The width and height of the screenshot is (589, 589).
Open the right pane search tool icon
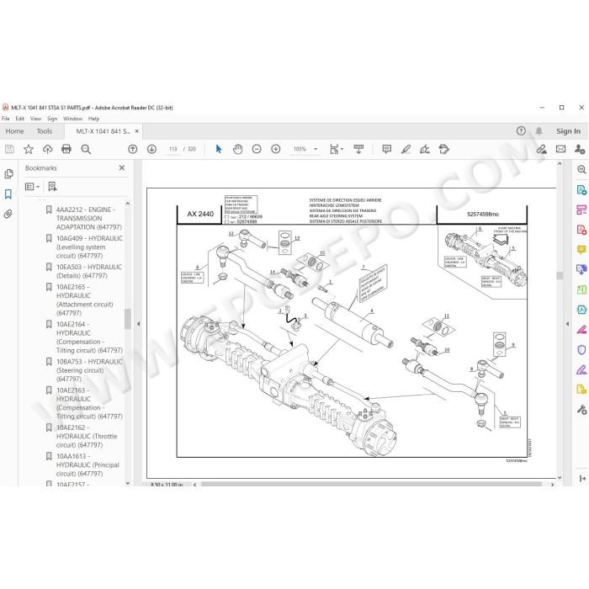[x=581, y=169]
